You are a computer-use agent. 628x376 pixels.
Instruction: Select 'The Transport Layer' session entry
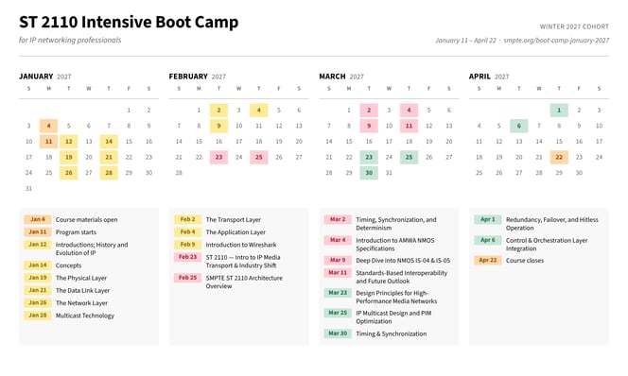pyautogui.click(x=233, y=219)
